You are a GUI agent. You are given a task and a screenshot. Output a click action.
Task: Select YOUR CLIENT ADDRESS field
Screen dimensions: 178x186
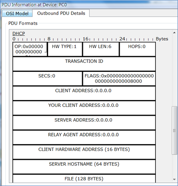pos(84,108)
